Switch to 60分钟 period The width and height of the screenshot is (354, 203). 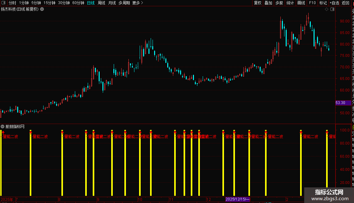point(78,3)
